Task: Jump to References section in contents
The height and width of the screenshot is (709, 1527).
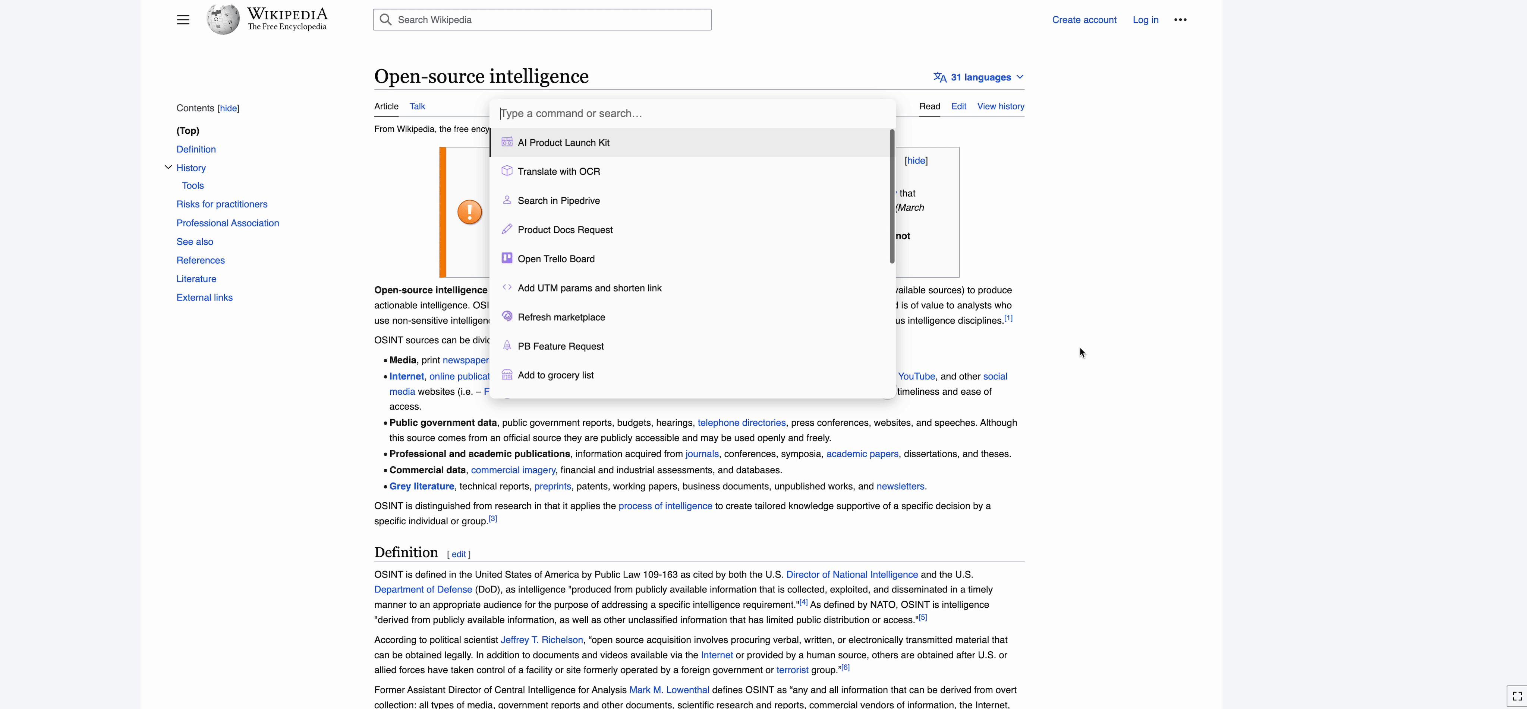Action: (200, 260)
